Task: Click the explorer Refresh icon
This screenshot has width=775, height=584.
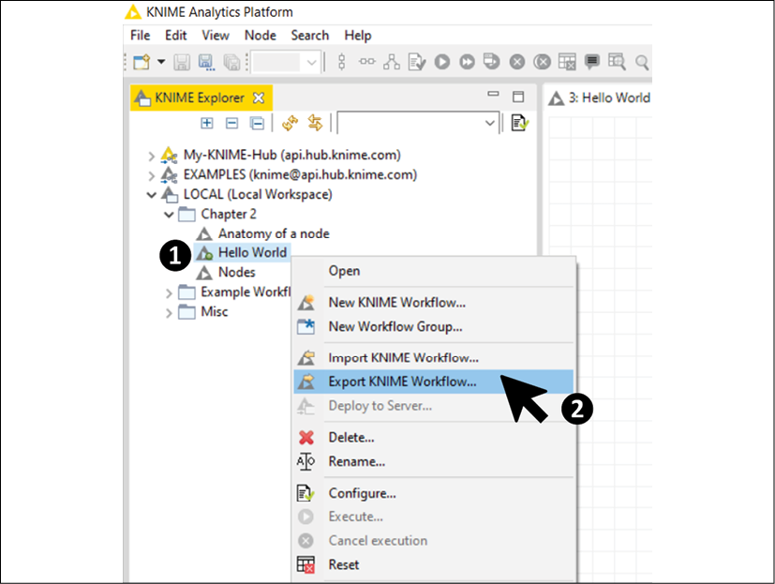Action: [x=291, y=123]
